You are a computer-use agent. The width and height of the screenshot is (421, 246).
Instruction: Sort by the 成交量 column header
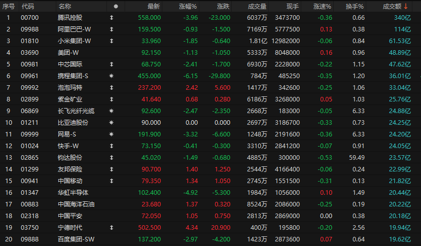[x=257, y=7]
